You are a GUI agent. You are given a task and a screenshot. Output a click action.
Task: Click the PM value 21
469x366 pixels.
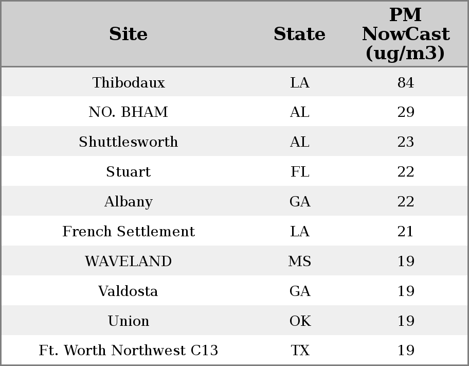point(405,231)
